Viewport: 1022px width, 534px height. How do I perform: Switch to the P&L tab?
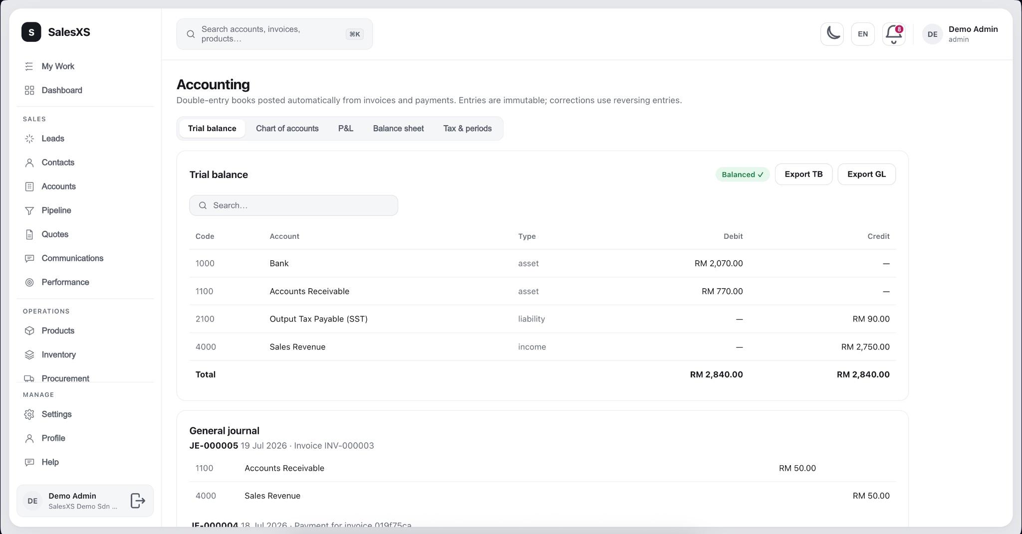click(345, 129)
